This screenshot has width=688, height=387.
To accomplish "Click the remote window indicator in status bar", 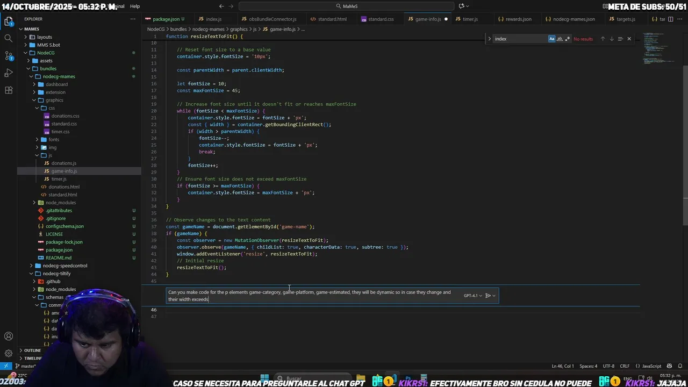I will [x=6, y=366].
